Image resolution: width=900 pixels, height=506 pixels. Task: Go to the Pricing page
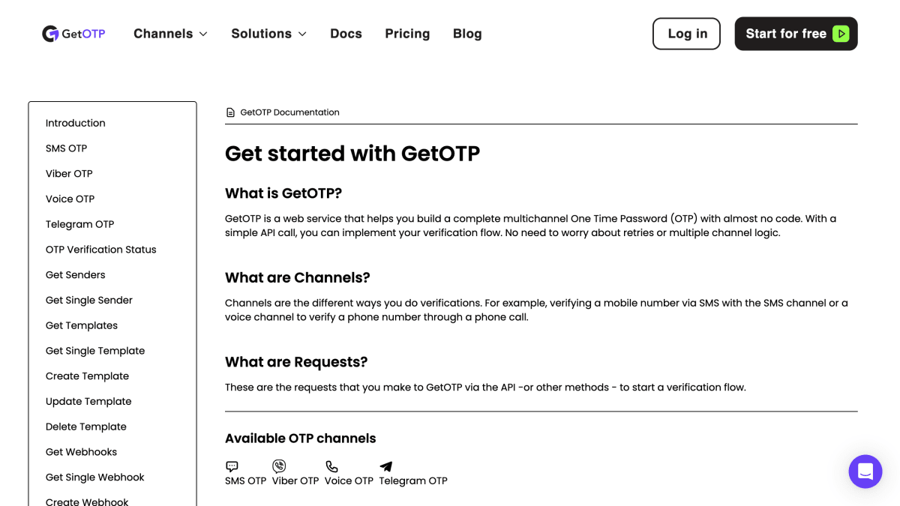407,34
